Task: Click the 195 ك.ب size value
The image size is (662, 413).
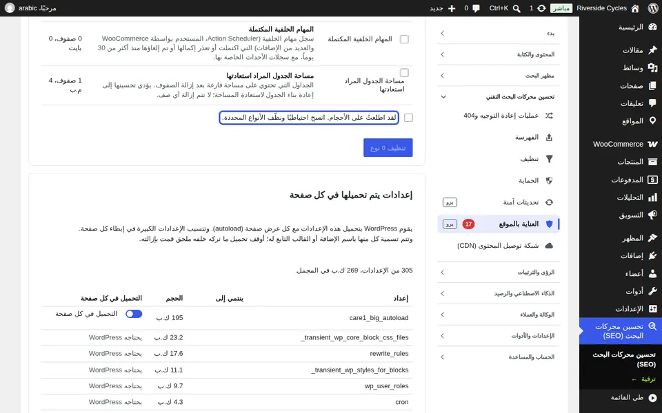Action: click(170, 318)
